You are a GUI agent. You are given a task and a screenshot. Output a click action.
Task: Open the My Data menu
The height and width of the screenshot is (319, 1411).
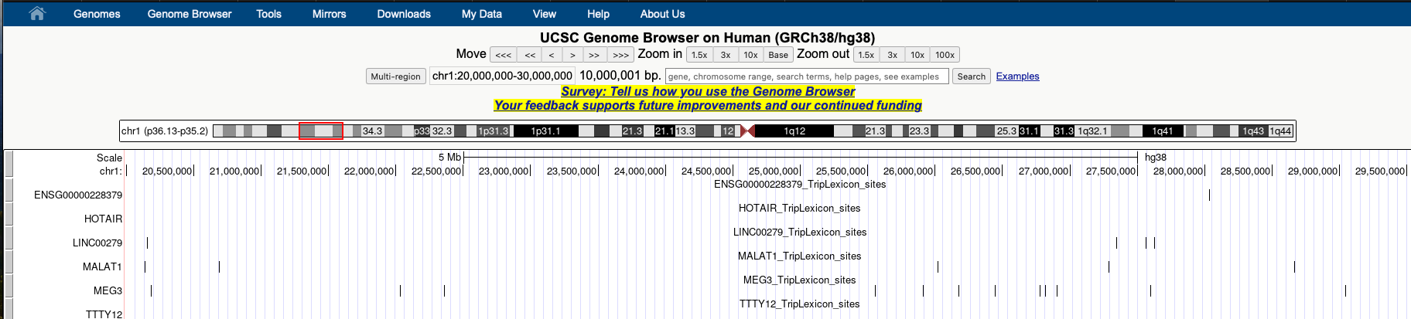click(482, 14)
